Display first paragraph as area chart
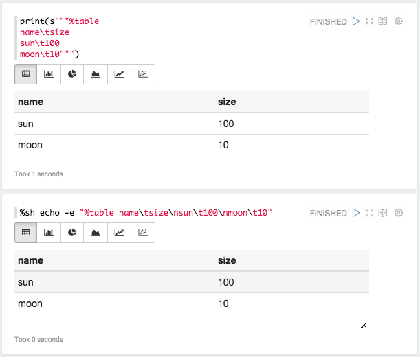 pos(96,74)
